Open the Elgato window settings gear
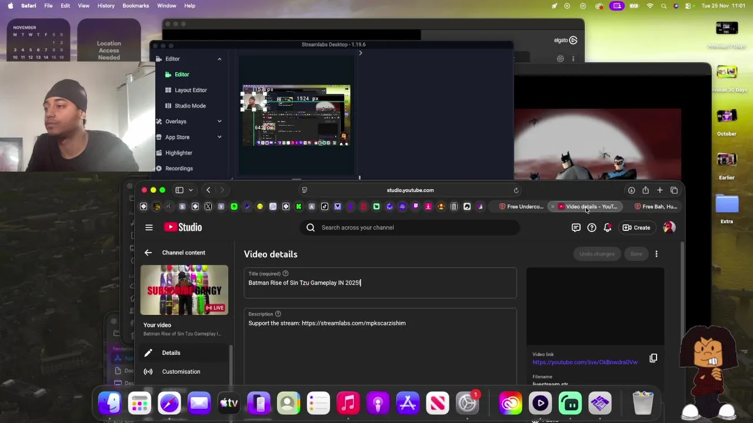The height and width of the screenshot is (423, 753). [x=560, y=59]
